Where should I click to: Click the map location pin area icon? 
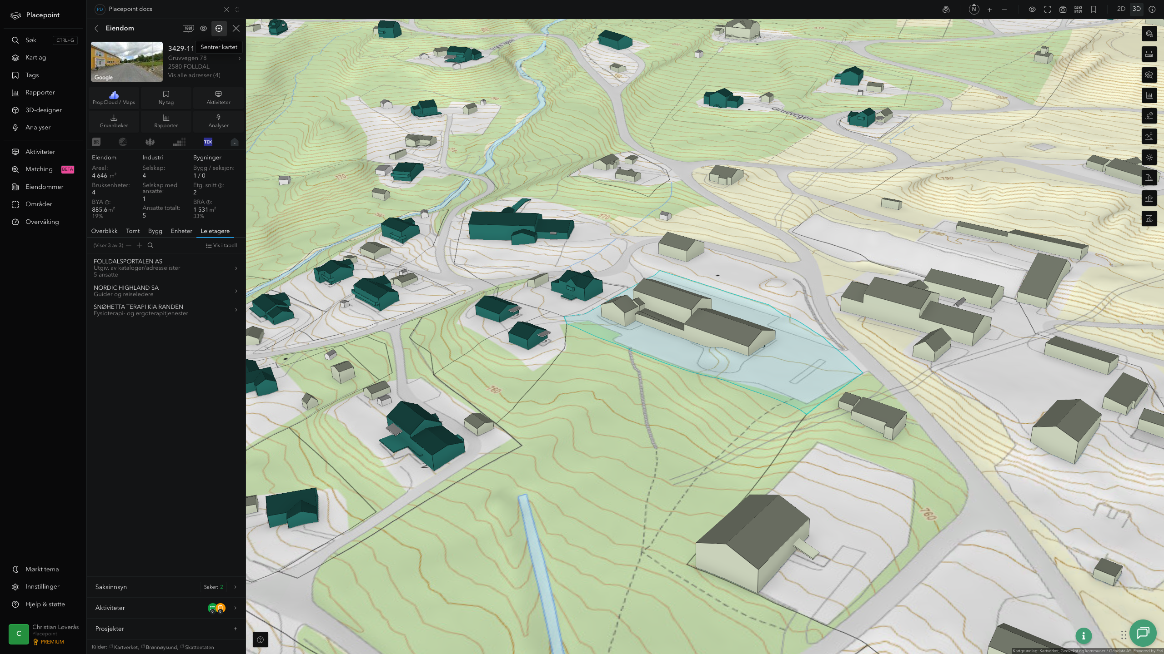[x=946, y=9]
